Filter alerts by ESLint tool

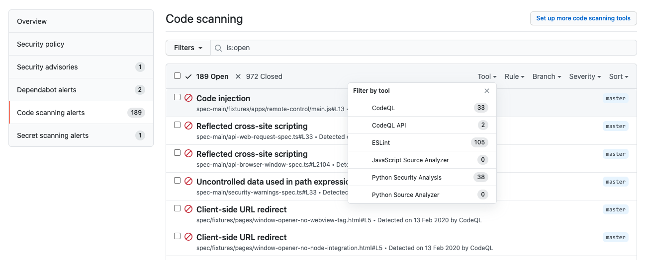click(x=422, y=142)
